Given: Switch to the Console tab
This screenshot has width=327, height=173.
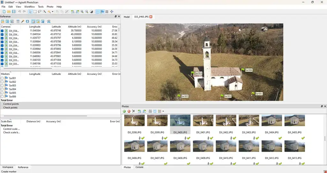Looking at the screenshot, I should pyautogui.click(x=139, y=167).
